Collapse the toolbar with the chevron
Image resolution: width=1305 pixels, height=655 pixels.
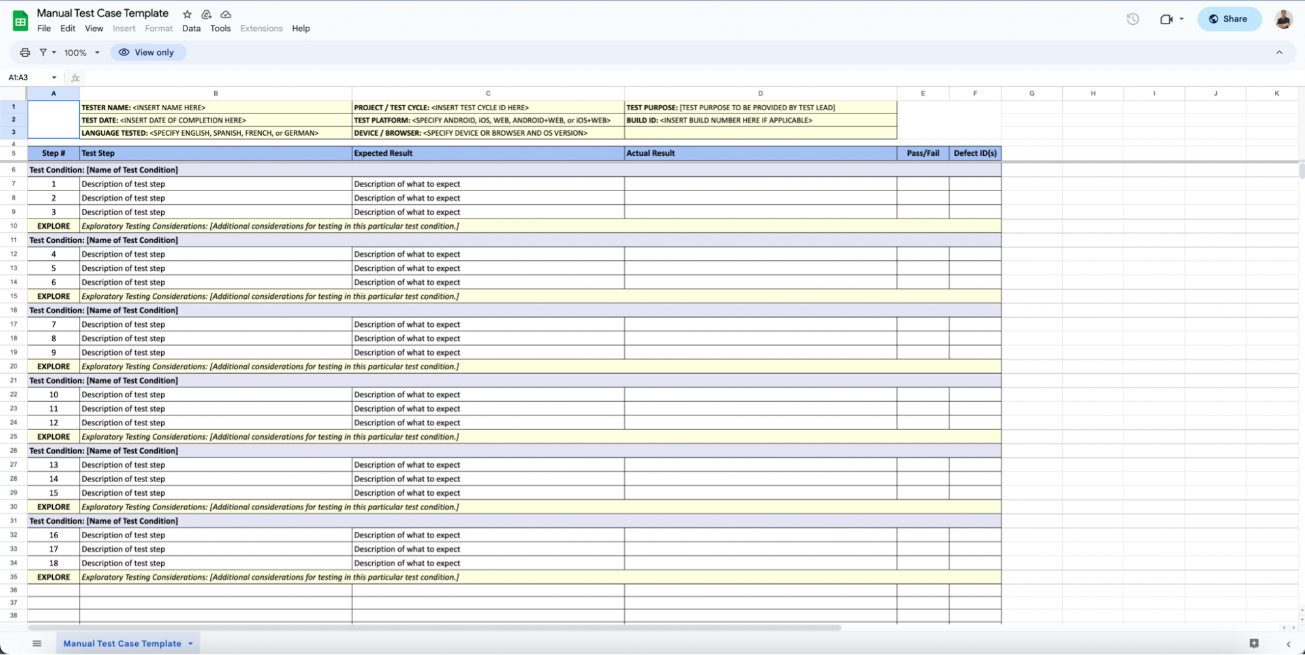1279,52
